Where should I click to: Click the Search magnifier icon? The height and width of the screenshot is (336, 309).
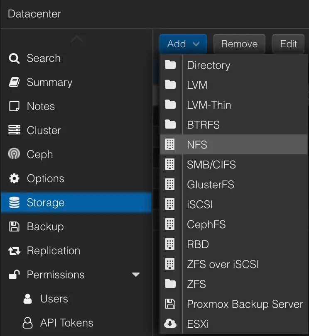pyautogui.click(x=14, y=58)
